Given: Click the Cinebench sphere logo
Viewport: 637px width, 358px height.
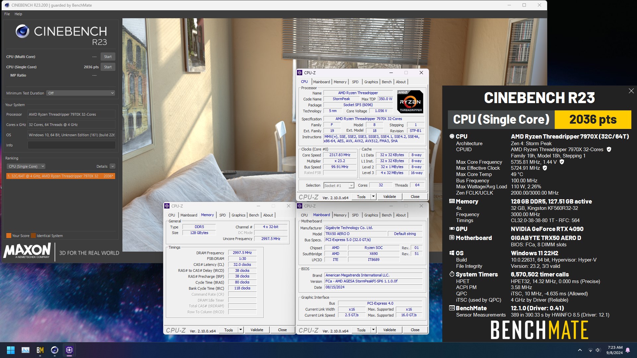Looking at the screenshot, I should [22, 31].
